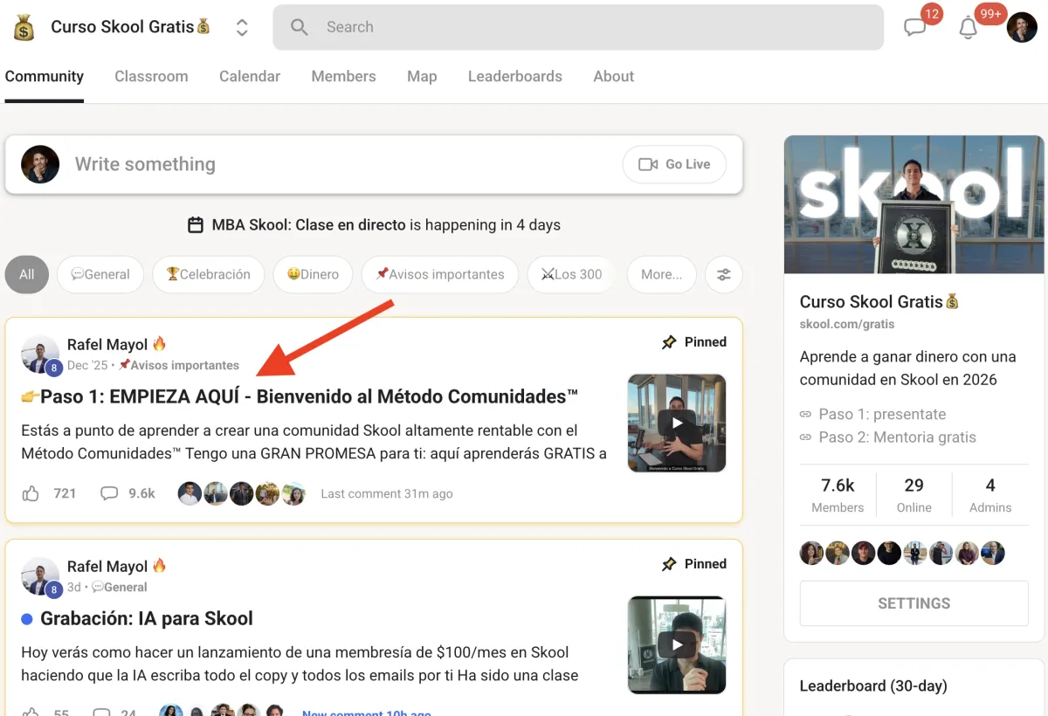Open the profile avatar menu at top right
The width and height of the screenshot is (1048, 716).
click(x=1022, y=27)
